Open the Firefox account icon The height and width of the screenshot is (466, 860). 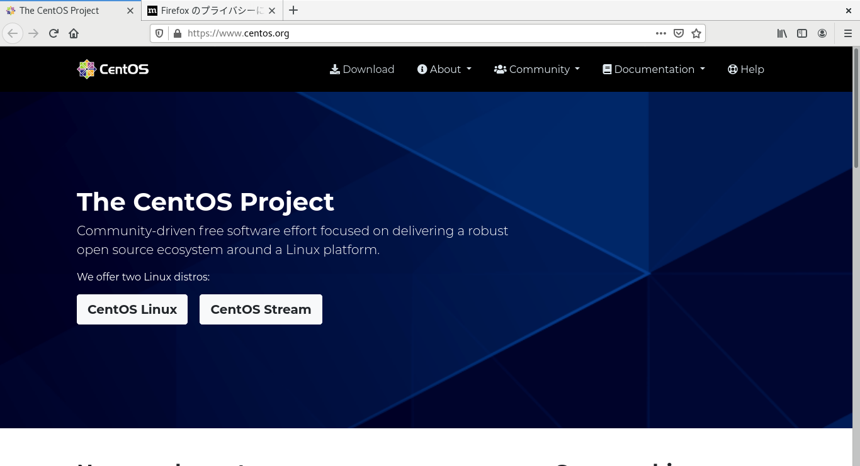(822, 33)
